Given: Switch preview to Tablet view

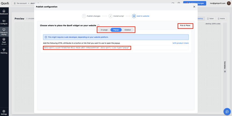Looking at the screenshot, I should click(x=210, y=19).
